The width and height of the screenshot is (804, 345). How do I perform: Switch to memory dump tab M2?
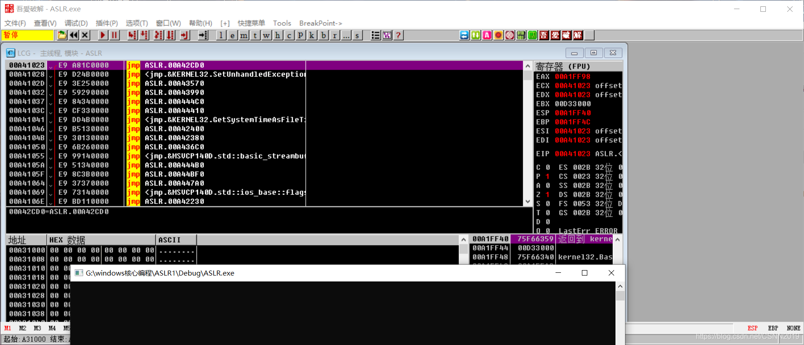pos(23,328)
